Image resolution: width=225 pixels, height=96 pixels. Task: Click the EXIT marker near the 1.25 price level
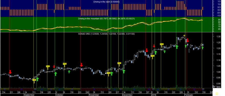[162, 45]
